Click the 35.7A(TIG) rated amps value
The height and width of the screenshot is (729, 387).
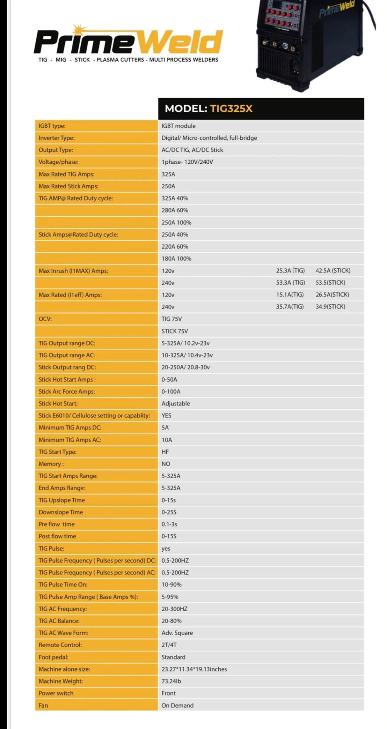click(290, 307)
